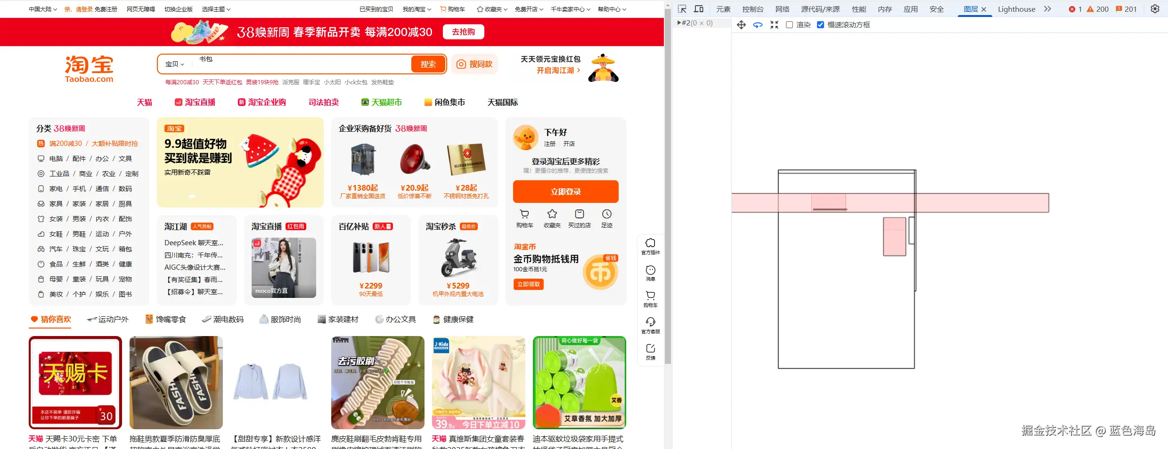The height and width of the screenshot is (449, 1168).
Task: Enable the 渲染 checkbox in Layers panel
Action: (790, 25)
